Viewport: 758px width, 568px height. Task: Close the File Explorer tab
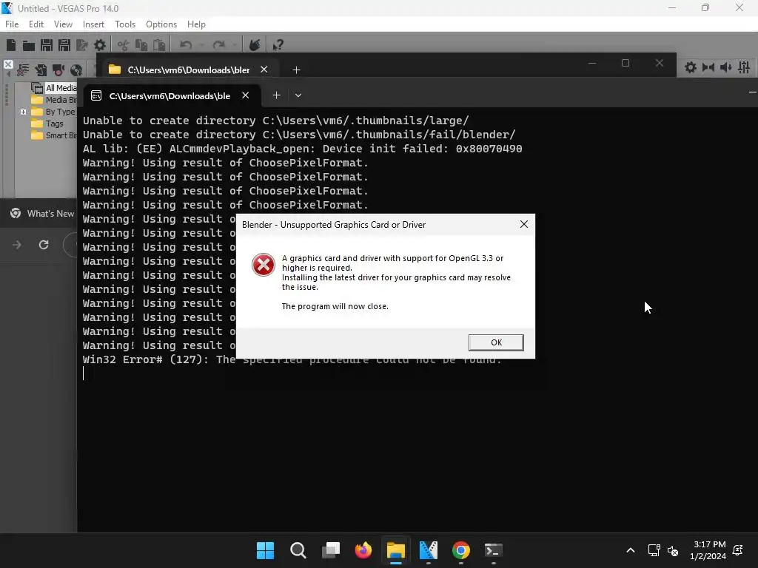coord(264,69)
